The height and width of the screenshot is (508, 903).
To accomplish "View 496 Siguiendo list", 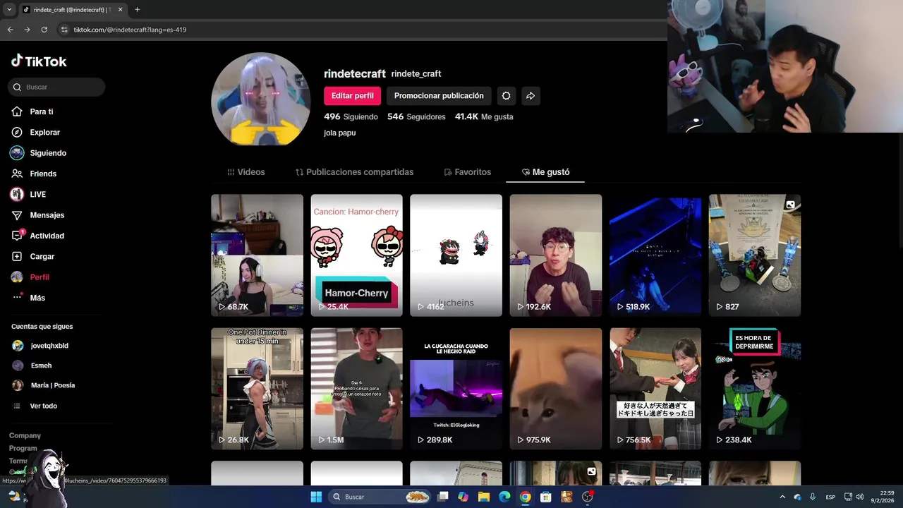I will coord(351,116).
